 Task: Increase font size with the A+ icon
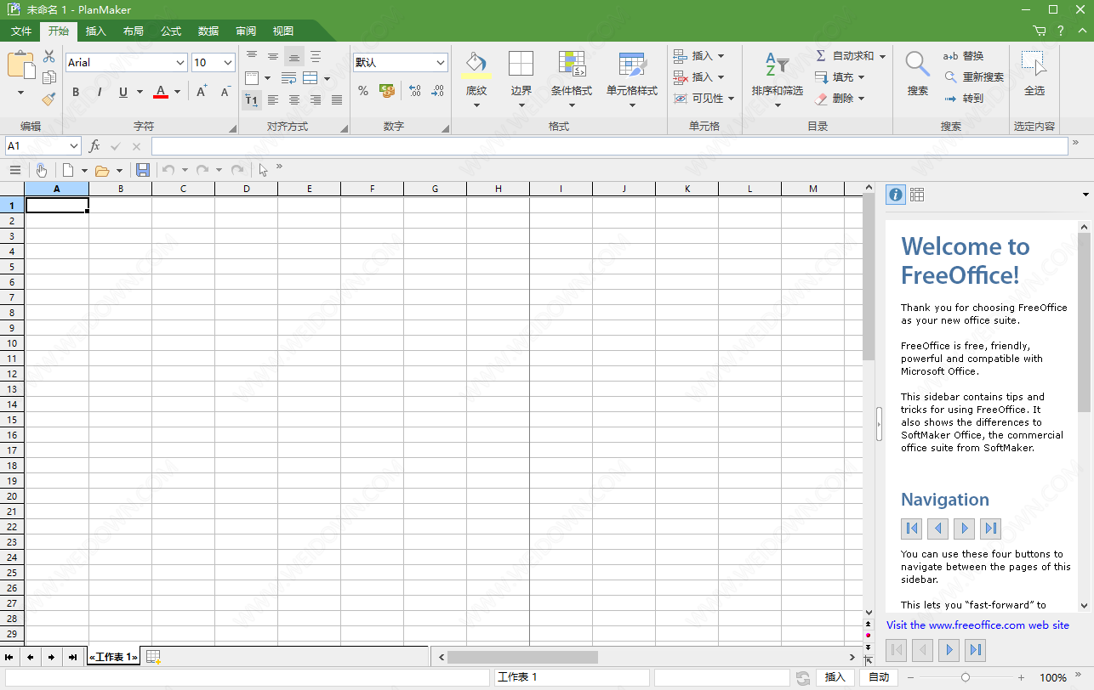pyautogui.click(x=202, y=92)
